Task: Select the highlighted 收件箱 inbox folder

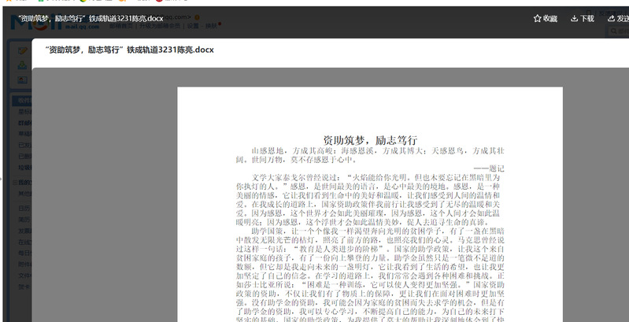Action: click(24, 101)
